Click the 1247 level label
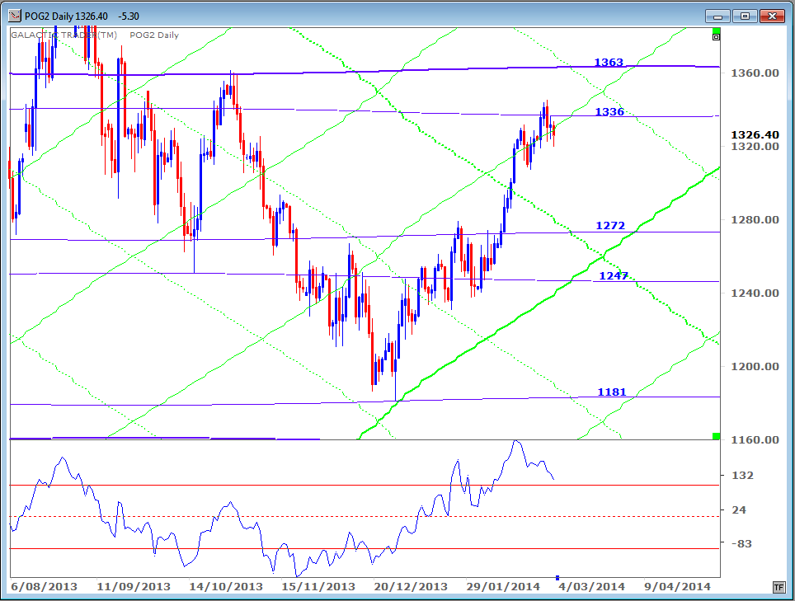The image size is (795, 601). [614, 275]
